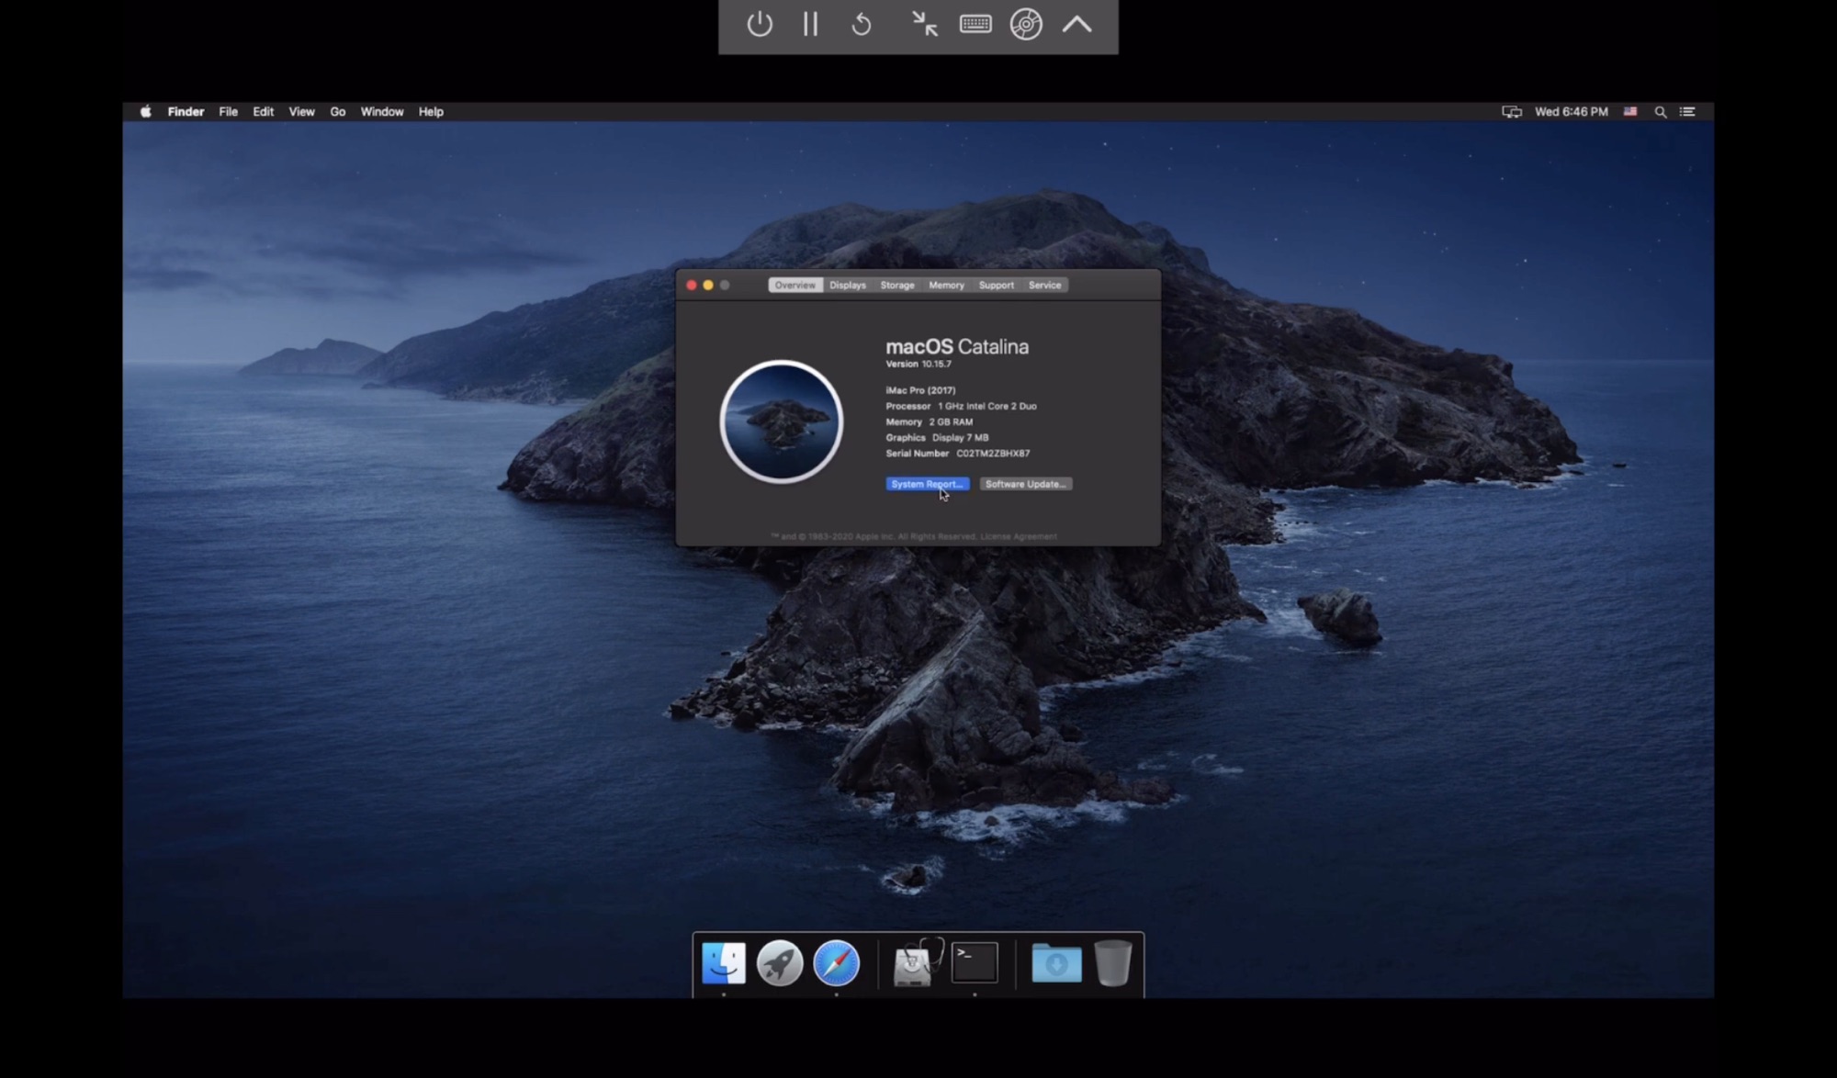This screenshot has height=1078, width=1837.
Task: Open the Downloads folder in the Dock
Action: click(1056, 963)
